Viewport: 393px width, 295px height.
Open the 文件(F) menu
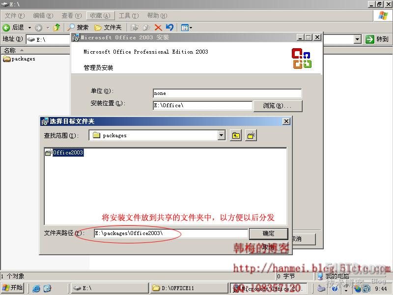(x=15, y=16)
